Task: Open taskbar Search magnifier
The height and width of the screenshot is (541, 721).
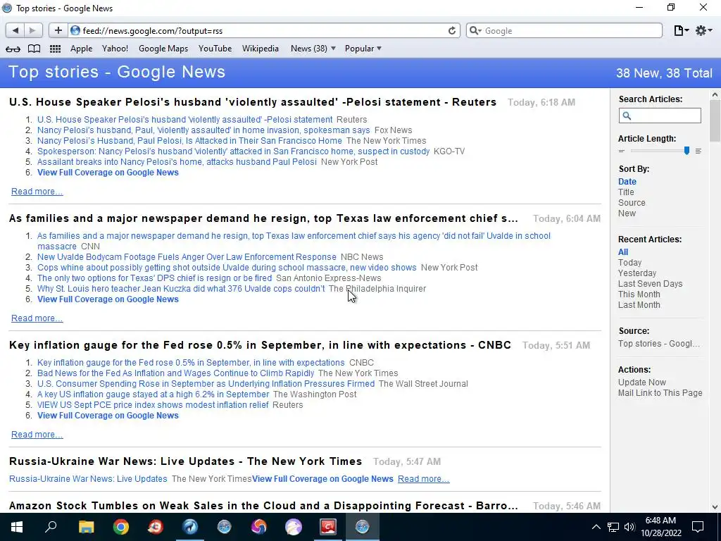Action: coord(51,527)
